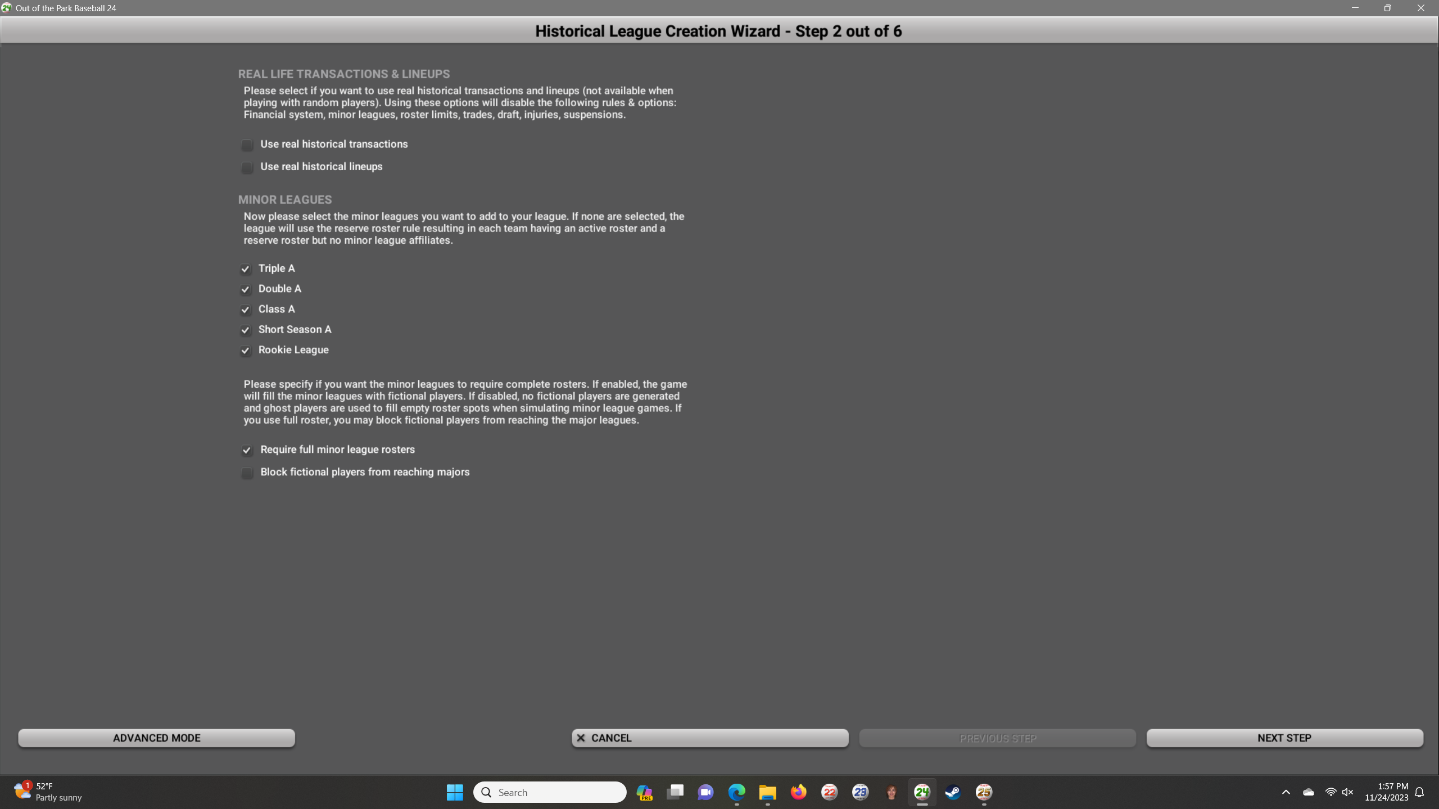Open File Explorer folder icon
This screenshot has width=1439, height=809.
point(767,792)
